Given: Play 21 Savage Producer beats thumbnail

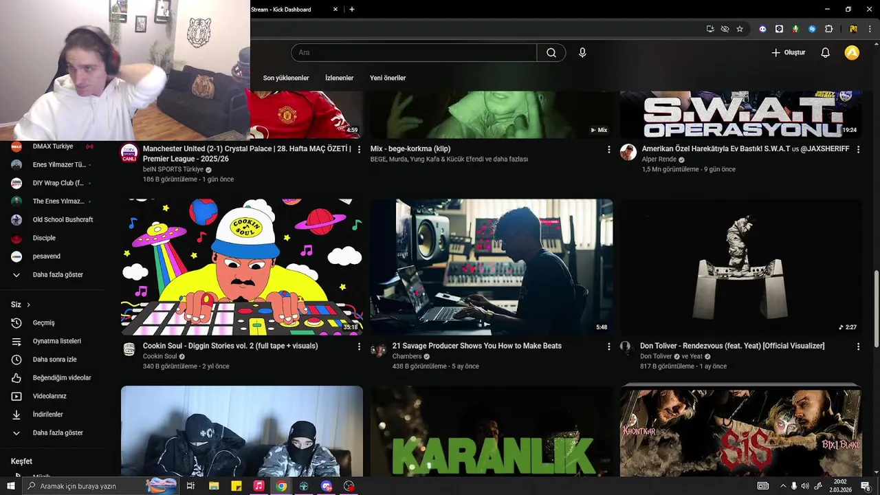Looking at the screenshot, I should 492,267.
